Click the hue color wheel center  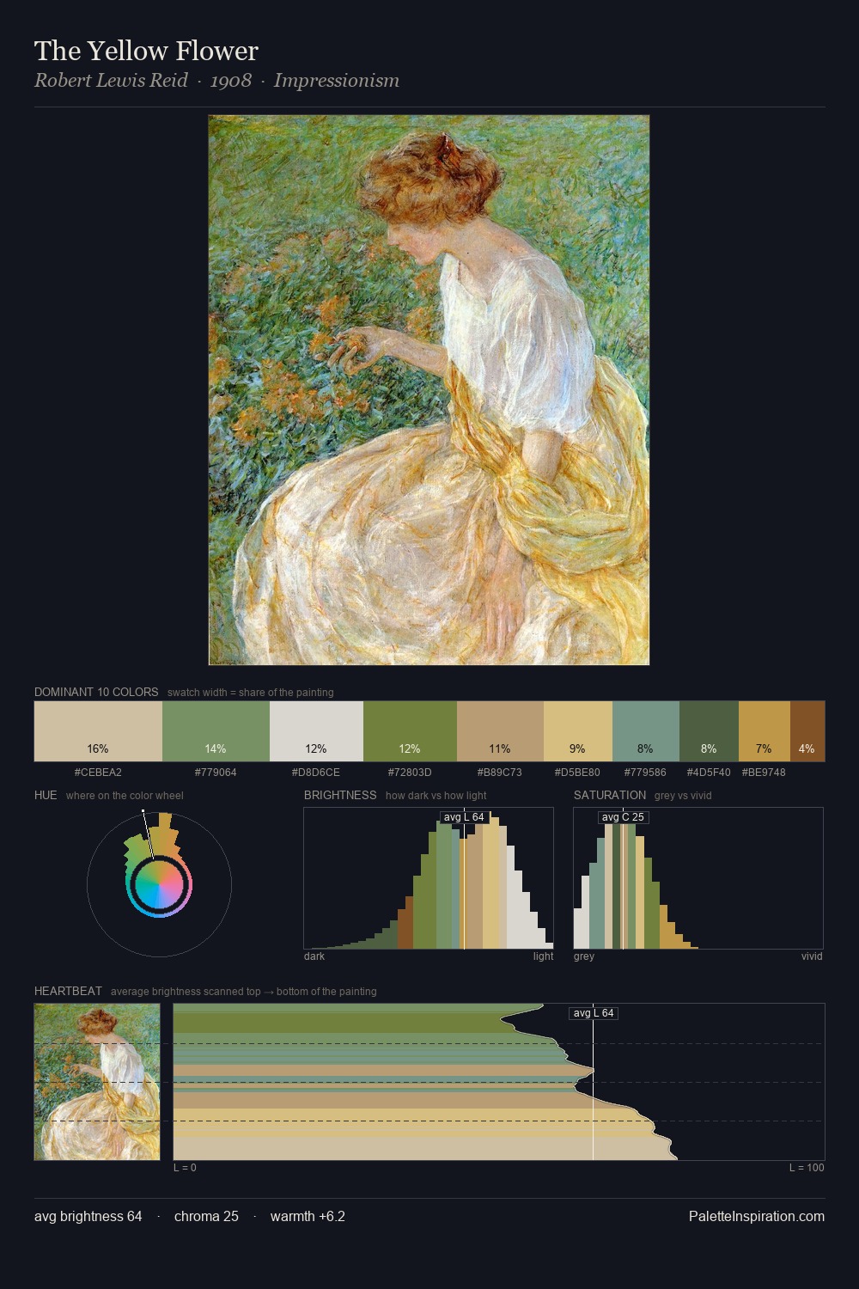pyautogui.click(x=159, y=885)
